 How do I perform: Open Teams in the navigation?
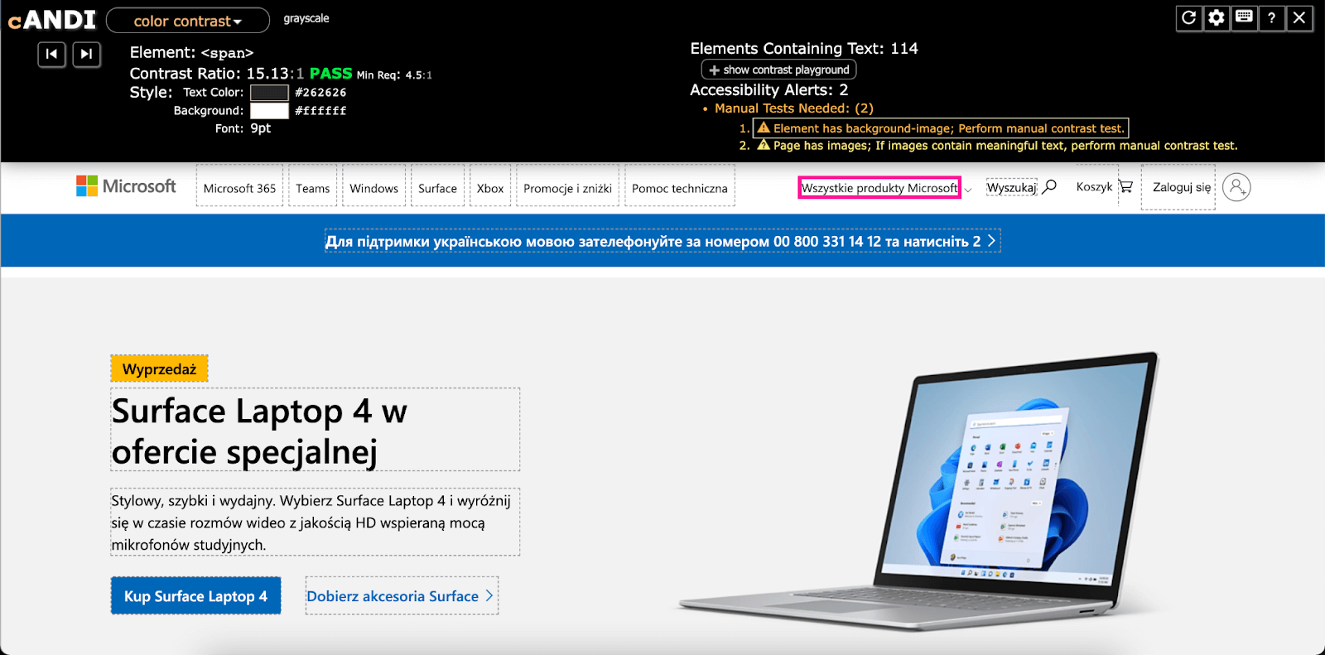coord(313,188)
